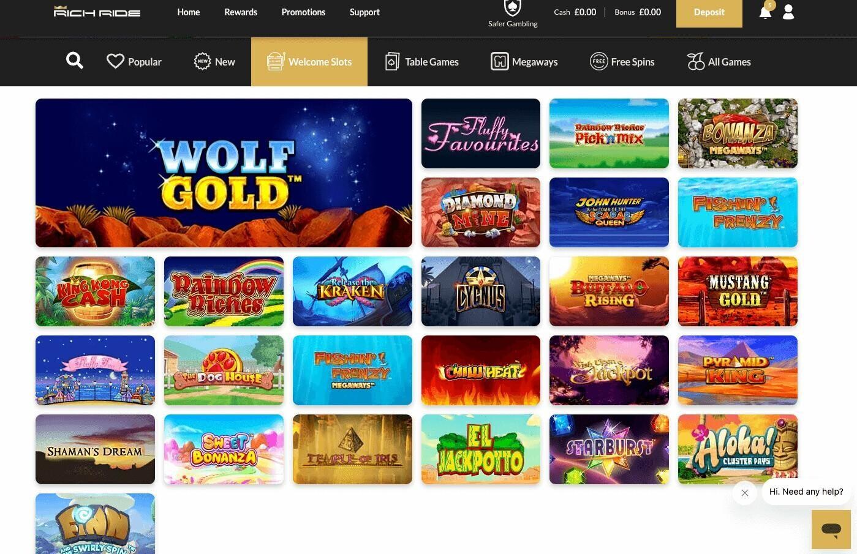Launch the Wolf Gold game banner

point(224,173)
